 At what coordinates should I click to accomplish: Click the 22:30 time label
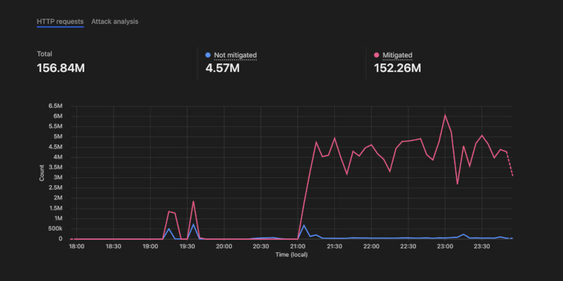(x=408, y=246)
